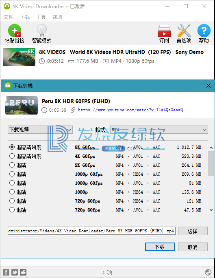
Task: Open Preferences (首选项) tools icon
Action: [x=184, y=31]
